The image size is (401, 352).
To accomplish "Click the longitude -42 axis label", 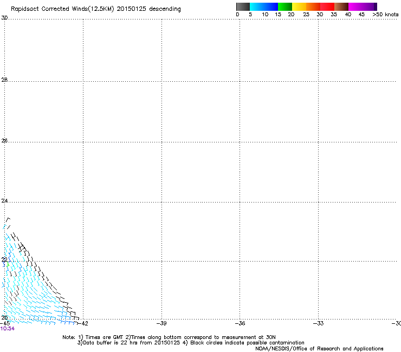I will [x=83, y=323].
